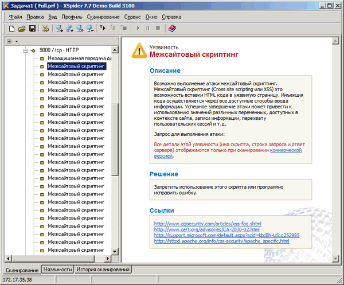Click the Pause scan toolbar icon
The image size is (344, 285).
pos(148,28)
